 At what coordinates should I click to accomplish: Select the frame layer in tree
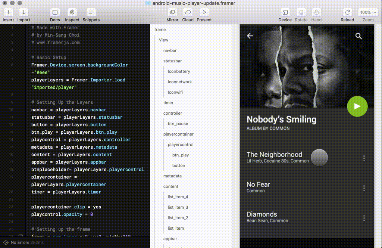click(160, 30)
